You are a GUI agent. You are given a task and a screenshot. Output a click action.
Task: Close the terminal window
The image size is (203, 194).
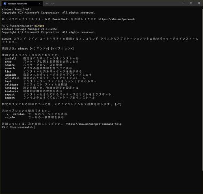click(199, 3)
